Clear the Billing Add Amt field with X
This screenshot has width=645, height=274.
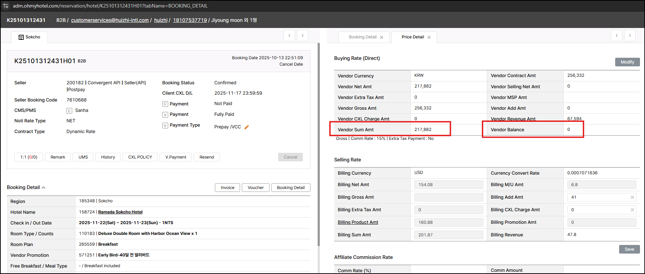[x=632, y=197]
